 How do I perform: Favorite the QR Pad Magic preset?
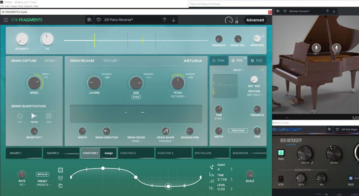tap(337, 129)
